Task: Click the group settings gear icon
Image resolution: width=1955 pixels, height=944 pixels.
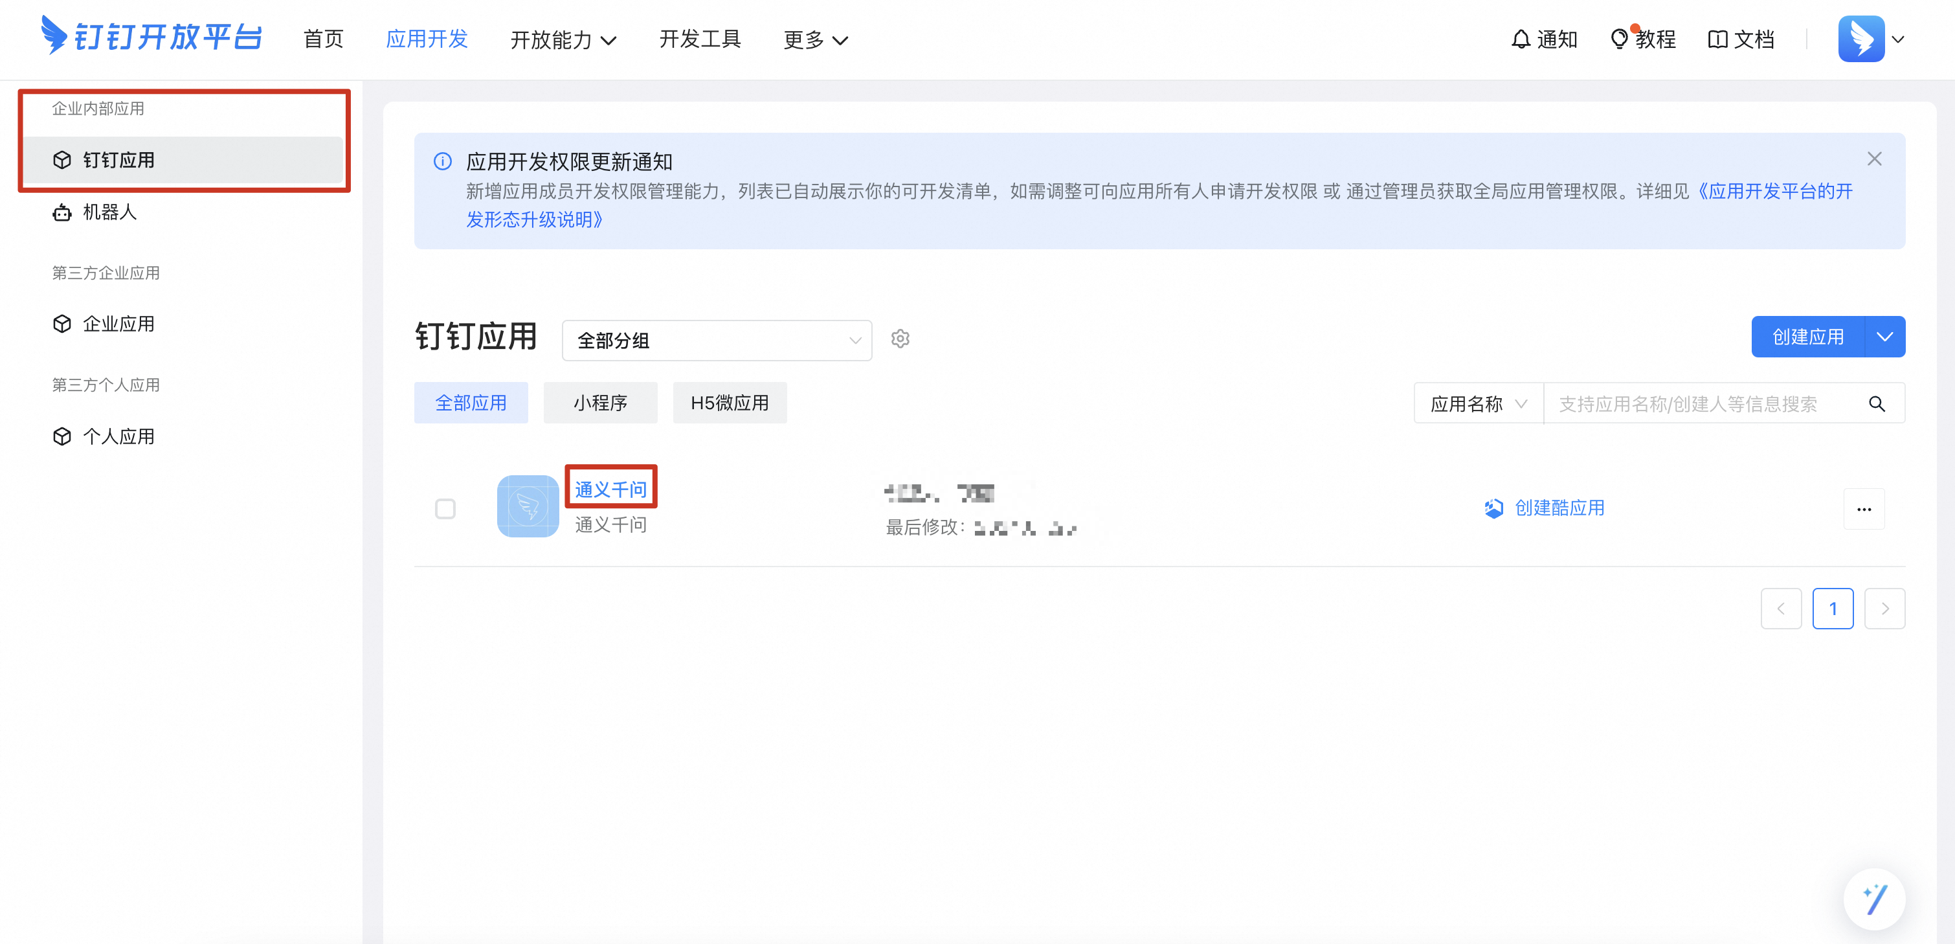Action: [x=900, y=339]
